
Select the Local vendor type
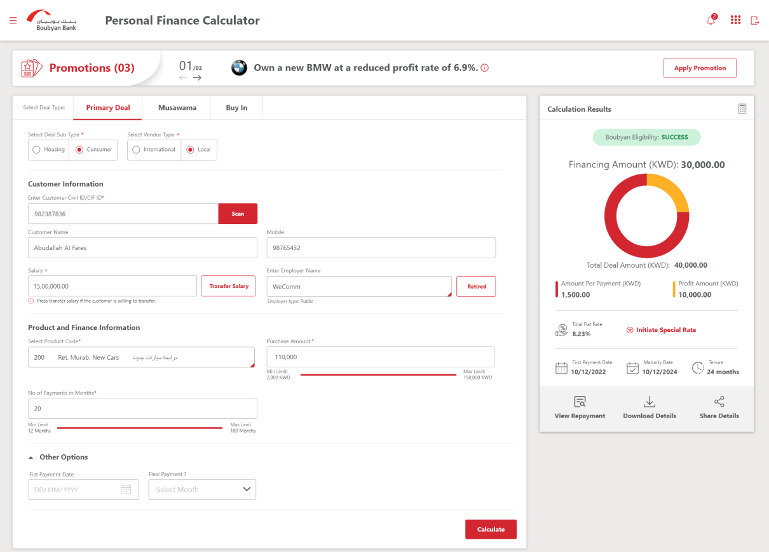tap(199, 150)
